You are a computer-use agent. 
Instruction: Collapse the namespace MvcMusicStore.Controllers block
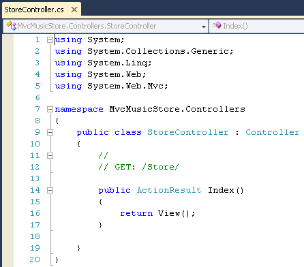pyautogui.click(x=50, y=110)
